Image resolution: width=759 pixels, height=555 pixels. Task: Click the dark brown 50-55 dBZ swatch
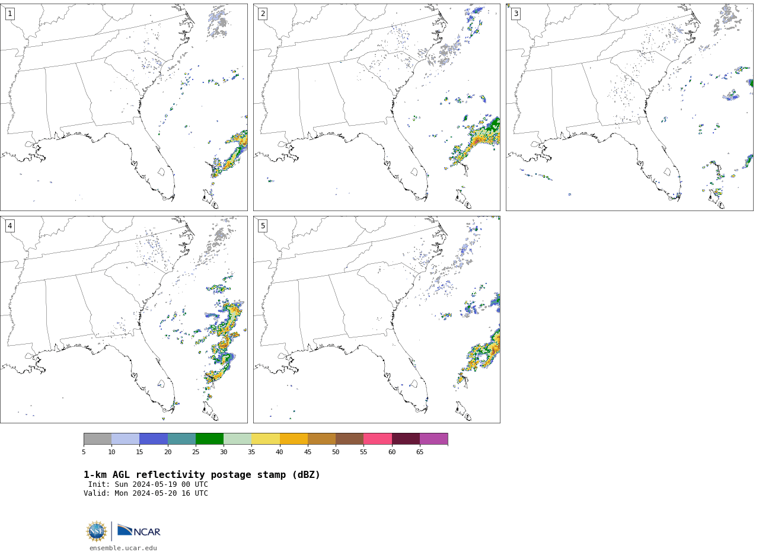(350, 439)
